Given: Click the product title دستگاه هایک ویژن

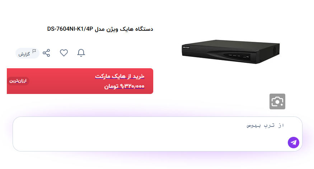Looking at the screenshot, I should pos(124,29).
